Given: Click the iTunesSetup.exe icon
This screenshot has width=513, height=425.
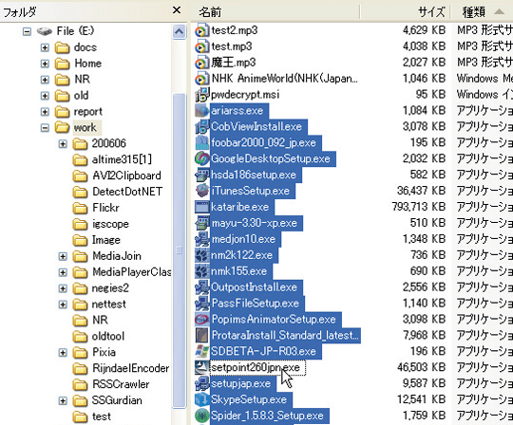Looking at the screenshot, I should tap(201, 191).
